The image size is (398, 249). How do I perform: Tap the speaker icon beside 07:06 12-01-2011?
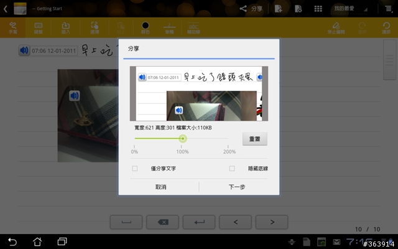(24, 50)
